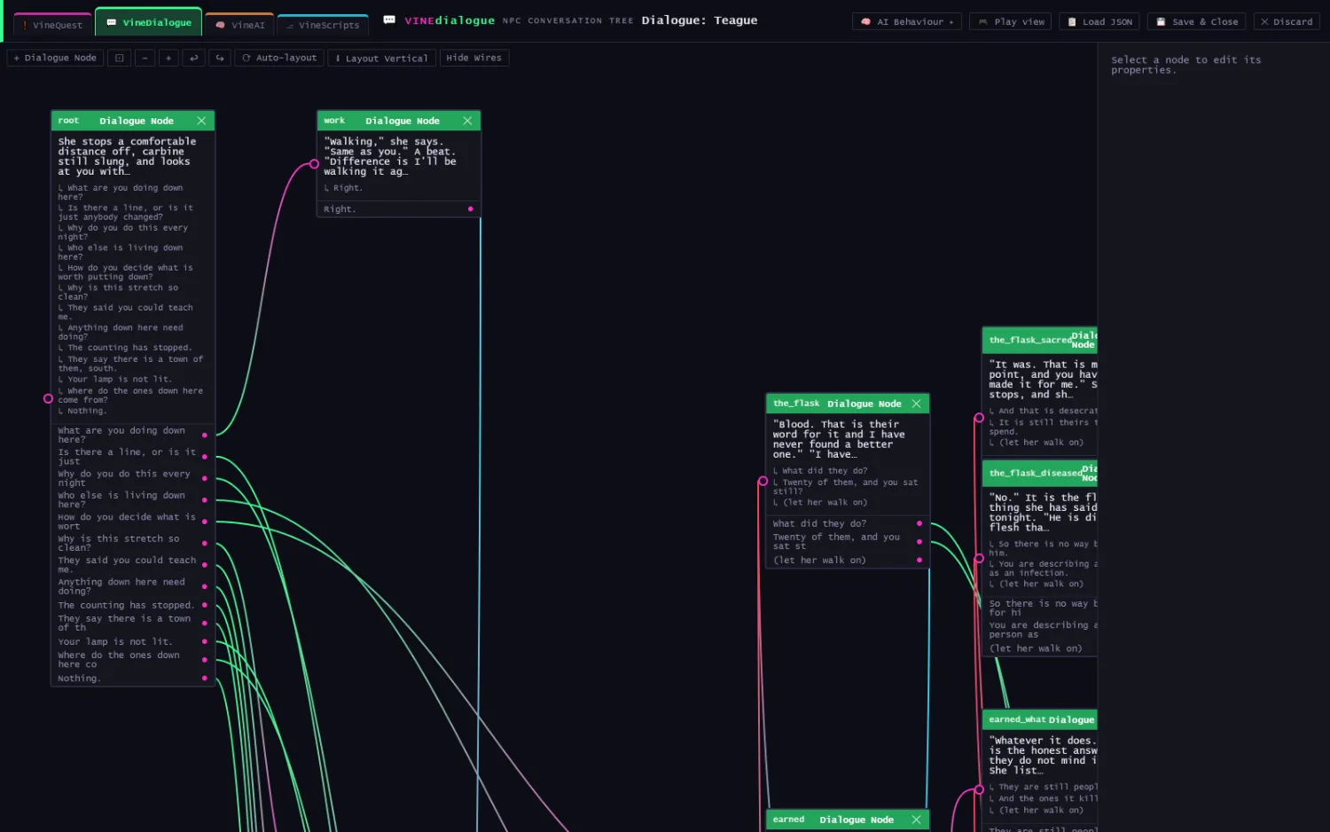The image size is (1330, 832).
Task: Click Save & Close
Action: [1197, 21]
